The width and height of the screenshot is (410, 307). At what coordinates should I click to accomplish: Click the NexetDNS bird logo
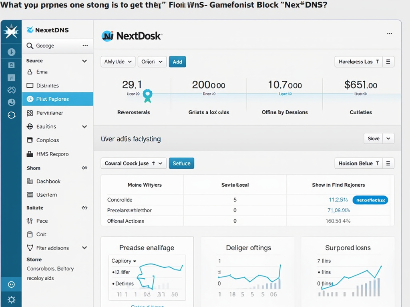click(x=30, y=30)
